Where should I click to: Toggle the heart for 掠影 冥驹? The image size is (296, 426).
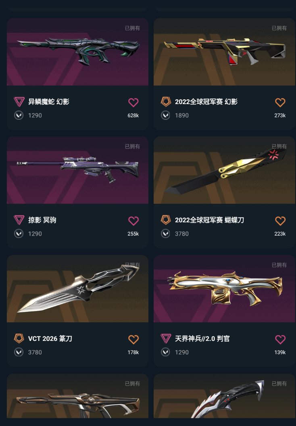tap(133, 221)
